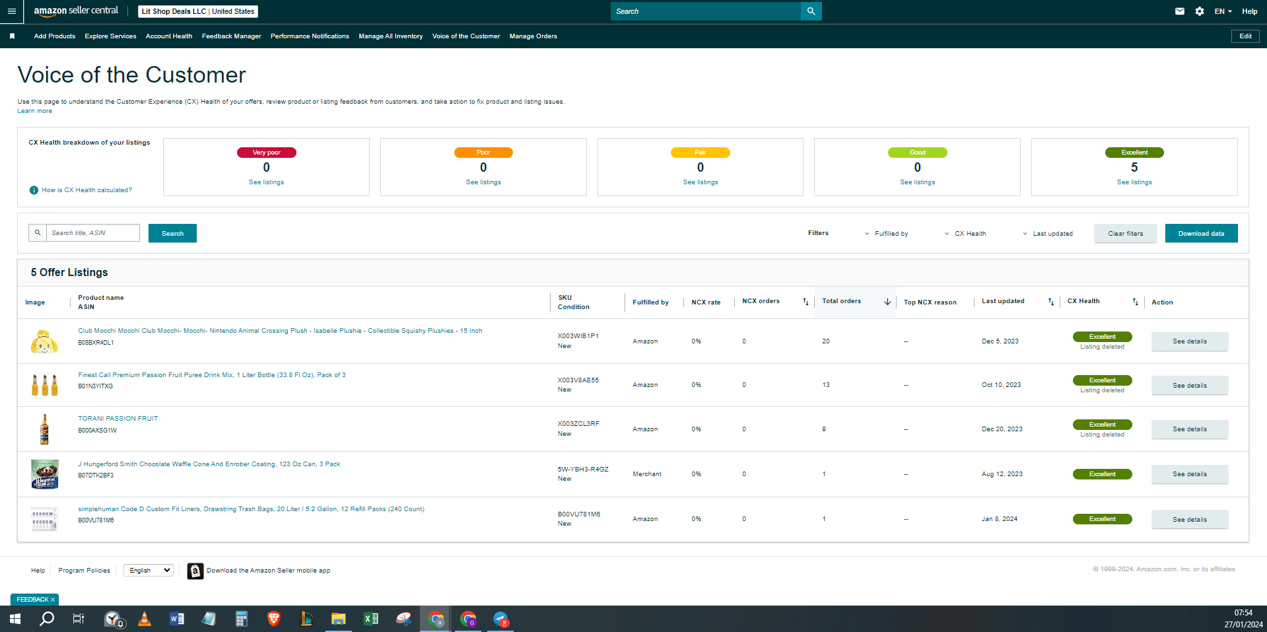1267x632 pixels.
Task: Click the teal Search button
Action: tap(172, 233)
